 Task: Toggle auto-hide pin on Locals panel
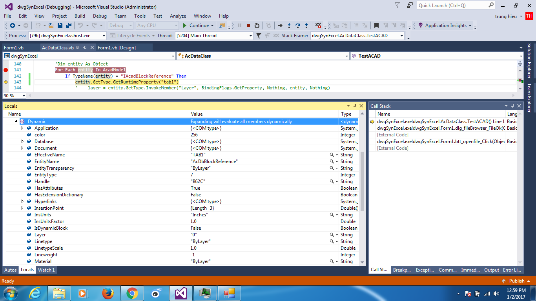(x=355, y=106)
